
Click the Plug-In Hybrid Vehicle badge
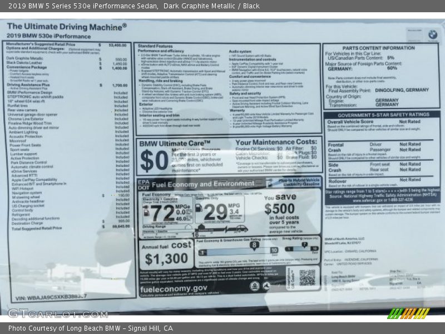pyautogui.click(x=299, y=183)
